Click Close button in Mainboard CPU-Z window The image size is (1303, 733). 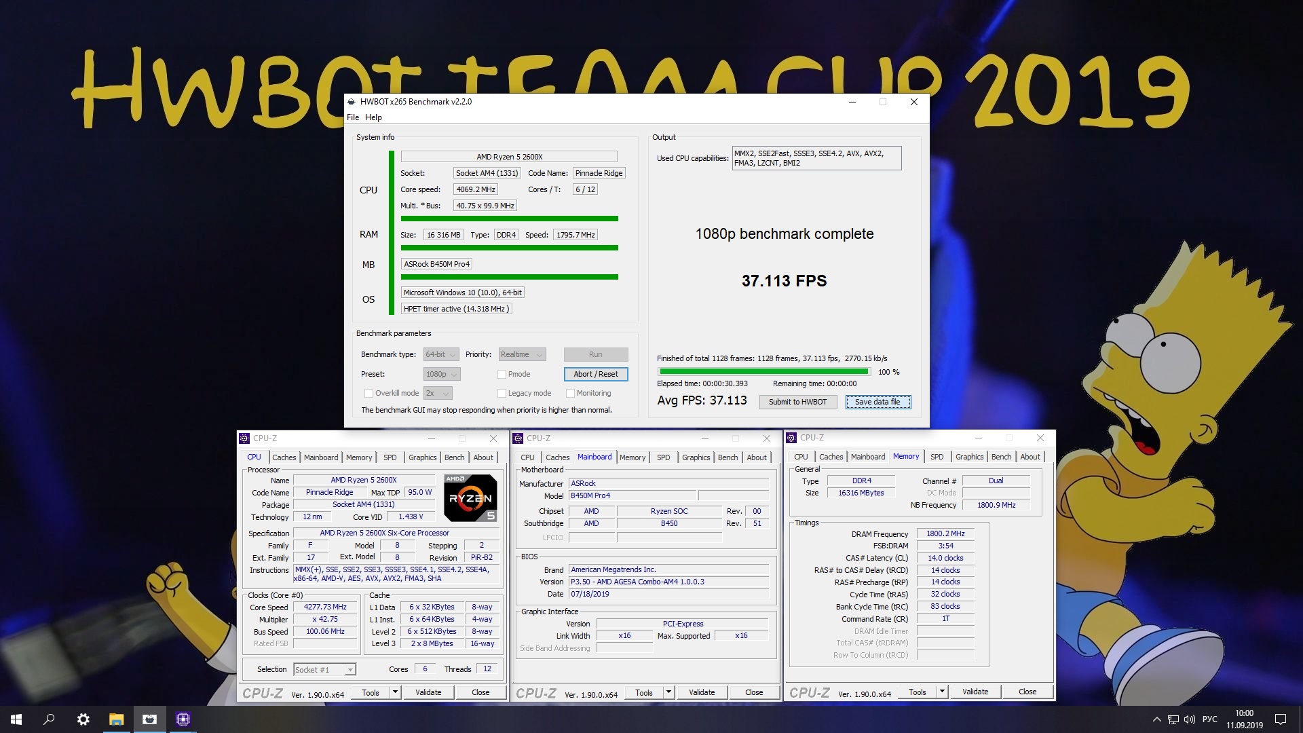[x=753, y=692]
